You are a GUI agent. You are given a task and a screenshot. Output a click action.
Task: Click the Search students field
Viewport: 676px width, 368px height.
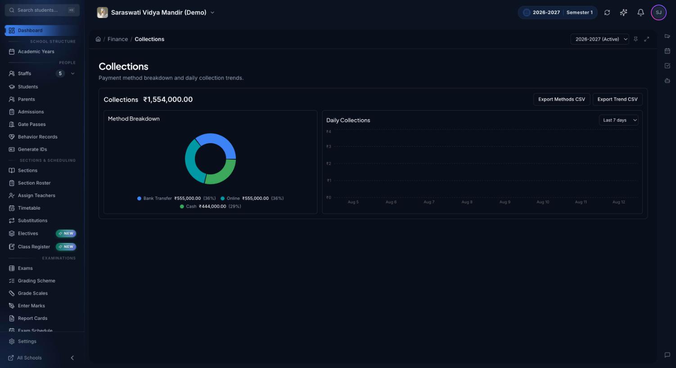[x=42, y=10]
